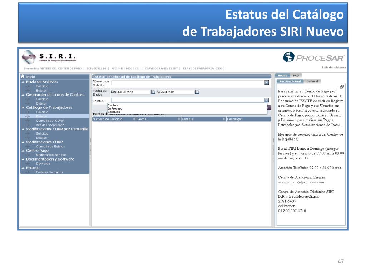366x274 pixels.
Task: Choose Recibida from the Estatus list
Action: pyautogui.click(x=113, y=105)
